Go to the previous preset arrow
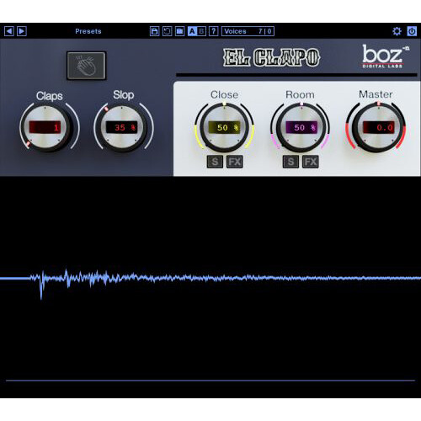Image resolution: width=421 pixels, height=421 pixels. (9, 31)
